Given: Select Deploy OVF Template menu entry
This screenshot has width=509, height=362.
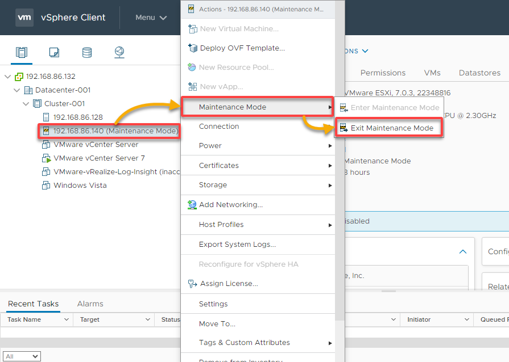Looking at the screenshot, I should (258, 48).
